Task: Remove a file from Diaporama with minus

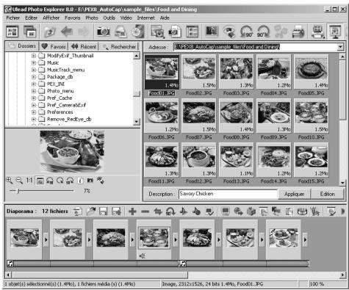Action: [145, 211]
